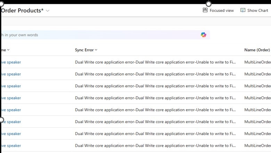This screenshot has height=153, width=271.
Task: Open the first speaker product link
Action: tap(11, 62)
